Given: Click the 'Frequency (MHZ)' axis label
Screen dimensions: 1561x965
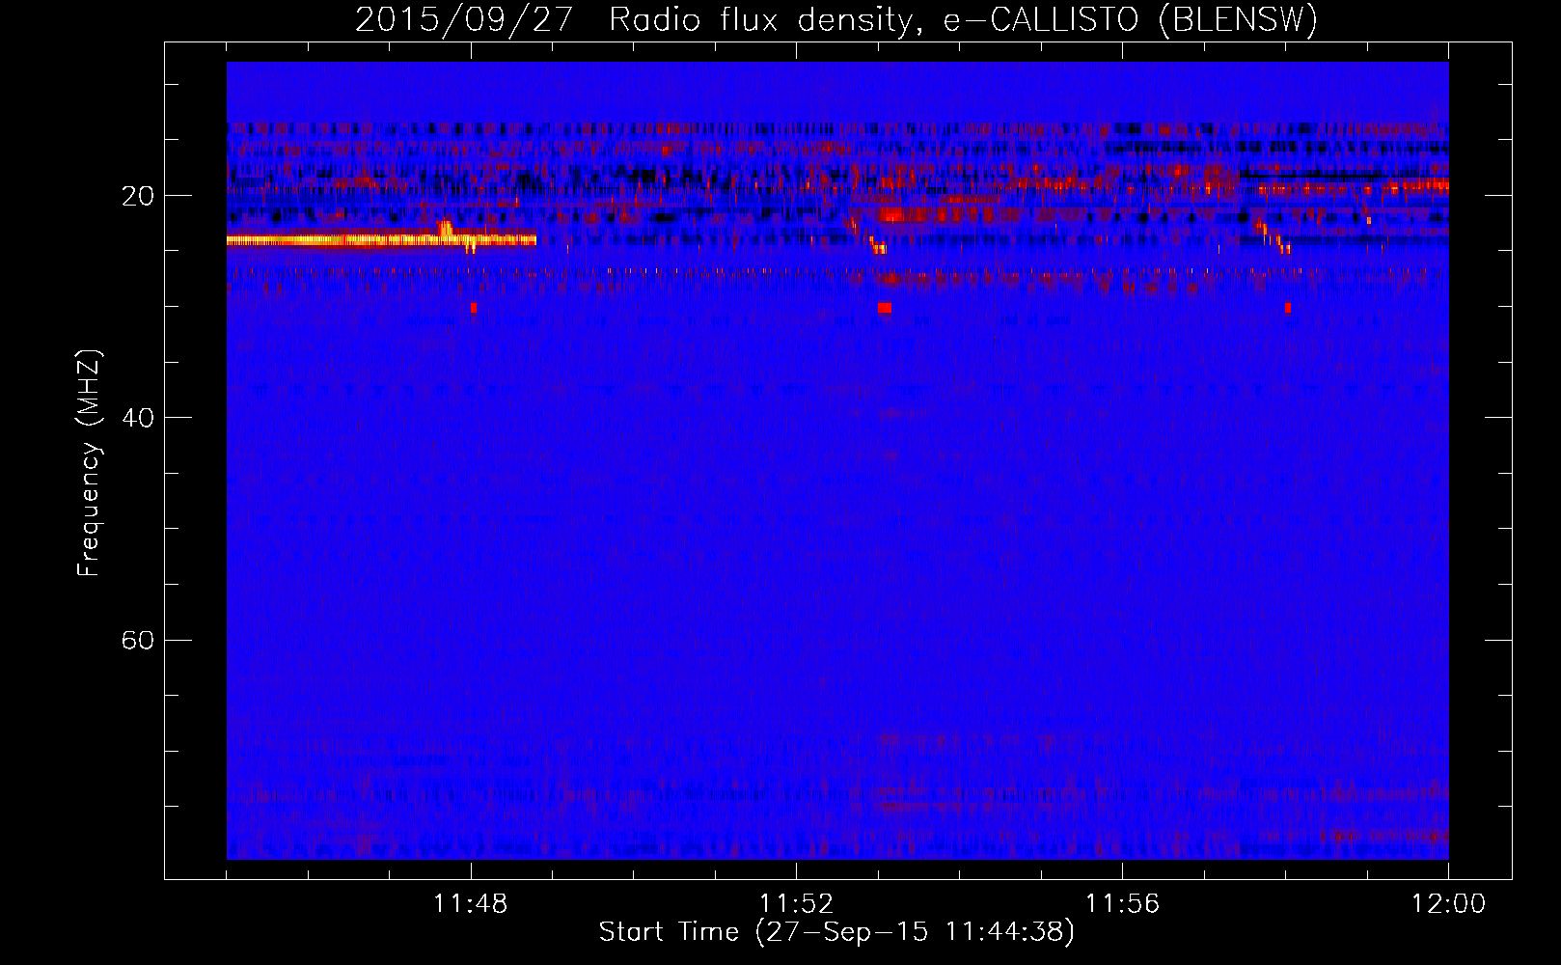Looking at the screenshot, I should coord(89,463).
